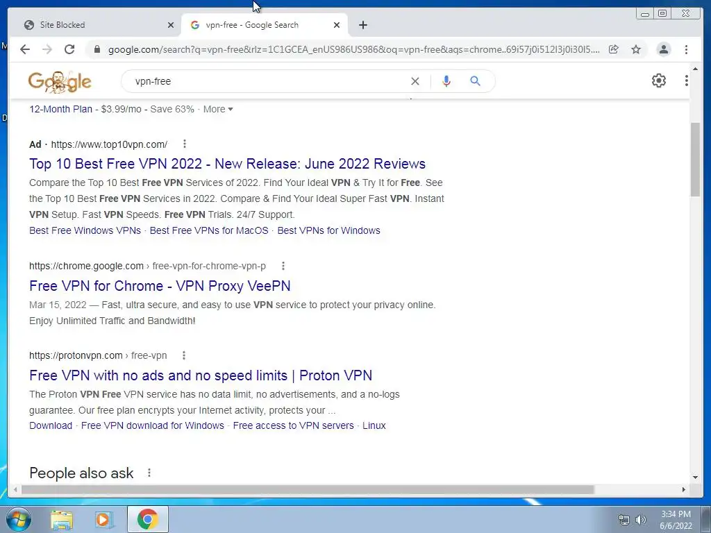Open Best Free VPNs for MacOS sitelink
The height and width of the screenshot is (533, 711).
[209, 230]
